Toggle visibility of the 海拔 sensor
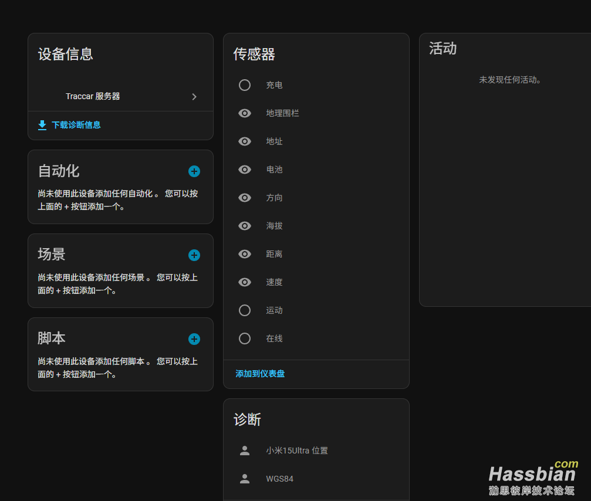Viewport: 591px width, 501px height. coord(244,225)
